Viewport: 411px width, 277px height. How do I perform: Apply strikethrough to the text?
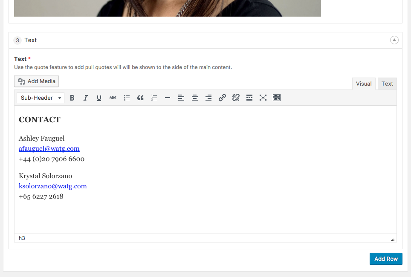(113, 98)
